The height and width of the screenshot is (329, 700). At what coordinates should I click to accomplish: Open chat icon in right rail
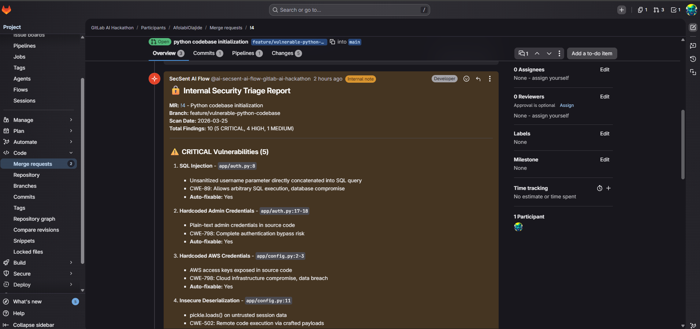point(693,46)
